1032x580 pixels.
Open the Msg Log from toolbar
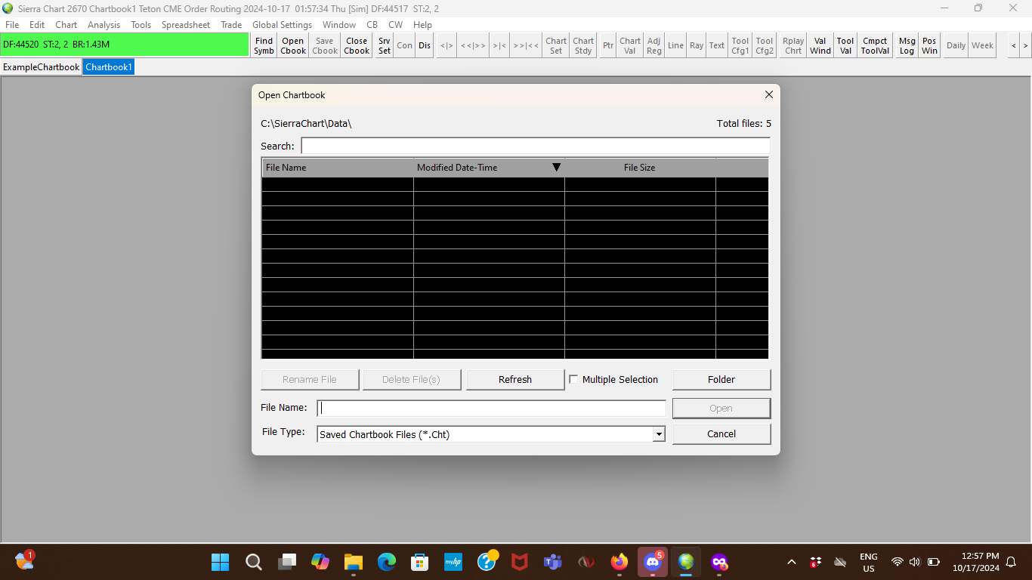(907, 45)
